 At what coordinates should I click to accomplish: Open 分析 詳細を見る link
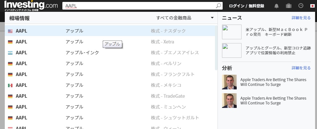[x=301, y=68]
